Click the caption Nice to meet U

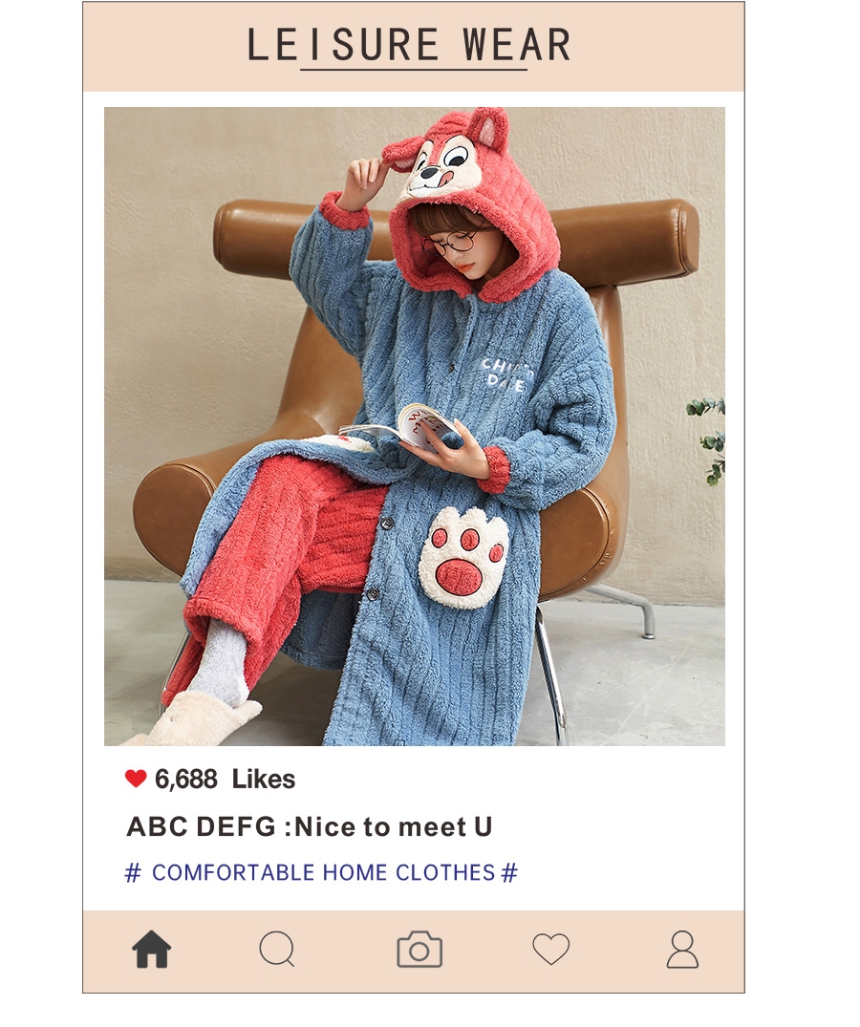point(393,826)
